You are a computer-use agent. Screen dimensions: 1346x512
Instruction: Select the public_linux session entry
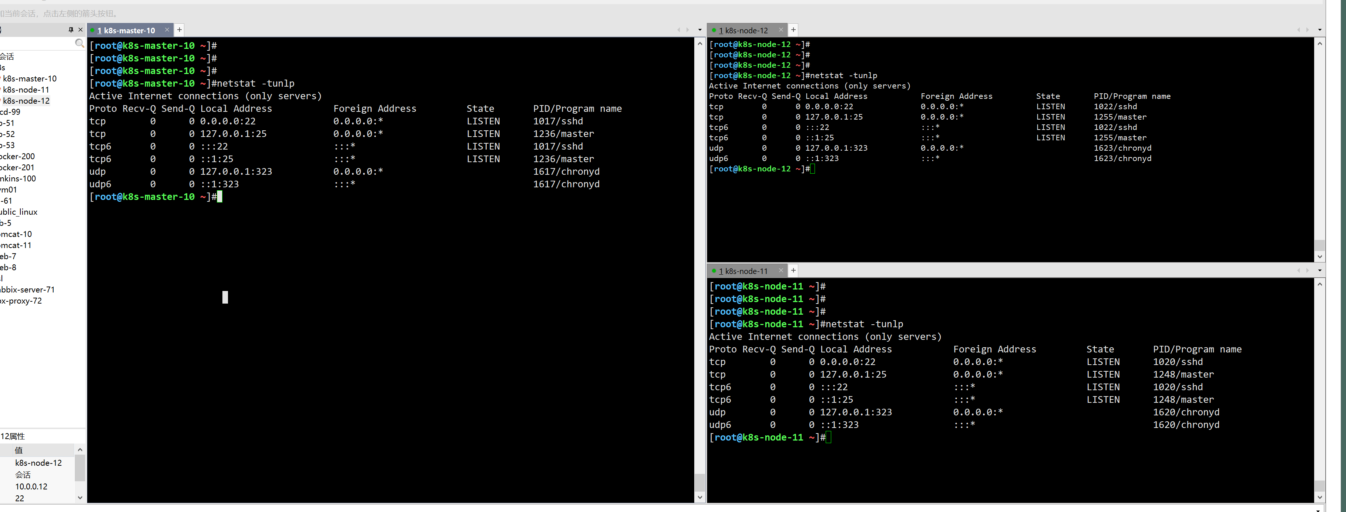point(19,212)
